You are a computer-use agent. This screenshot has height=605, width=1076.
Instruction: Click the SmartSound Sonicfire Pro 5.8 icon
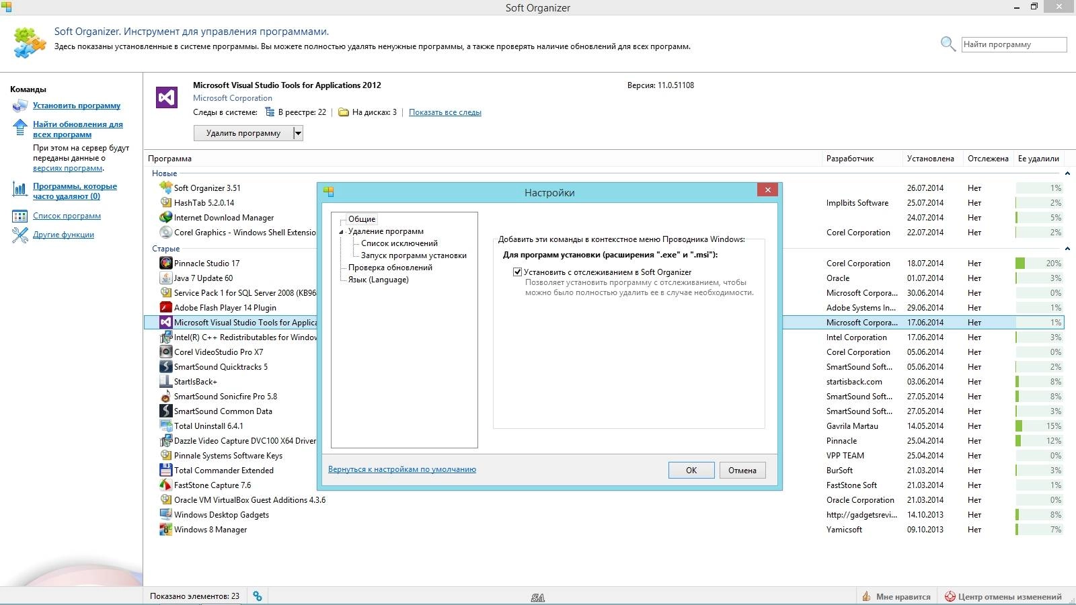[165, 396]
